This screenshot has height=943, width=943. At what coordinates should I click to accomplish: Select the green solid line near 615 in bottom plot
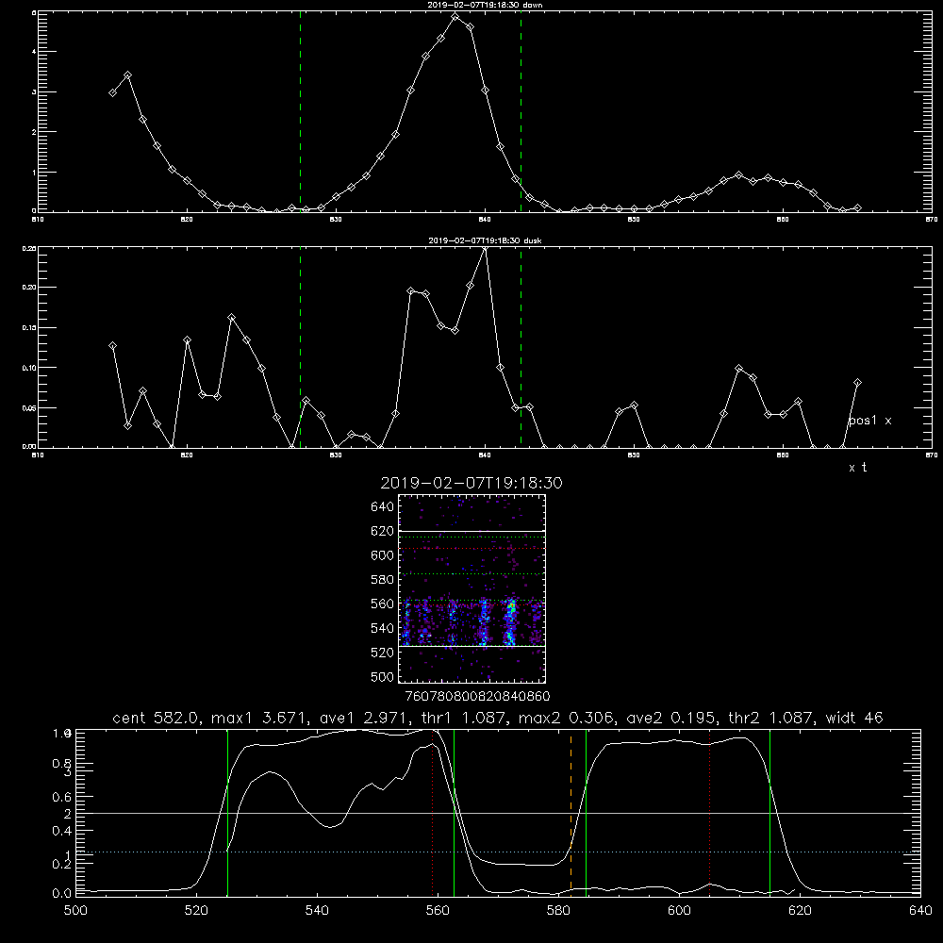click(x=769, y=813)
